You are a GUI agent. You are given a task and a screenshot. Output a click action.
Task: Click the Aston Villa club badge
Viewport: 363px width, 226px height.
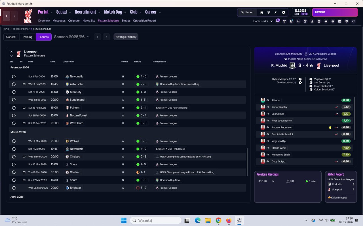coord(67,84)
